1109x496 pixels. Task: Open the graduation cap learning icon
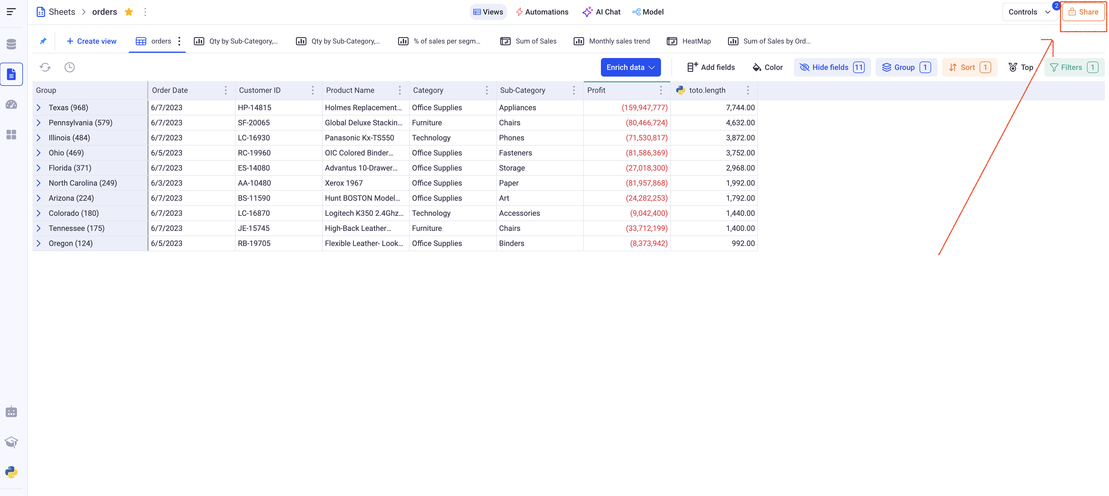12,442
